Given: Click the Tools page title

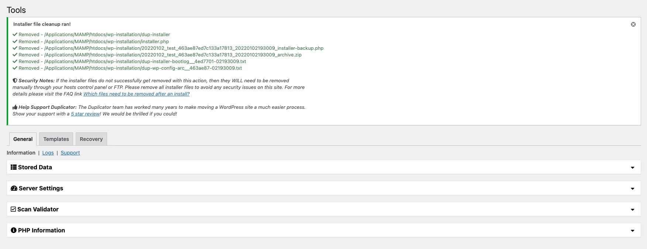Looking at the screenshot, I should point(16,10).
